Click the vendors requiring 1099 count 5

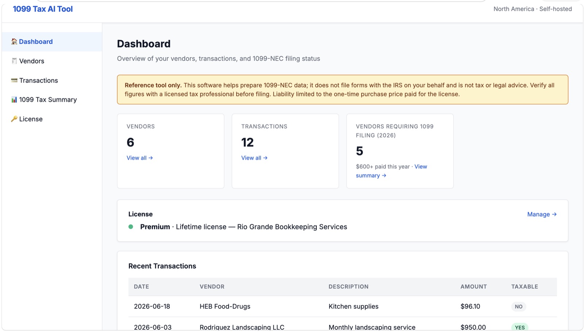pos(360,151)
